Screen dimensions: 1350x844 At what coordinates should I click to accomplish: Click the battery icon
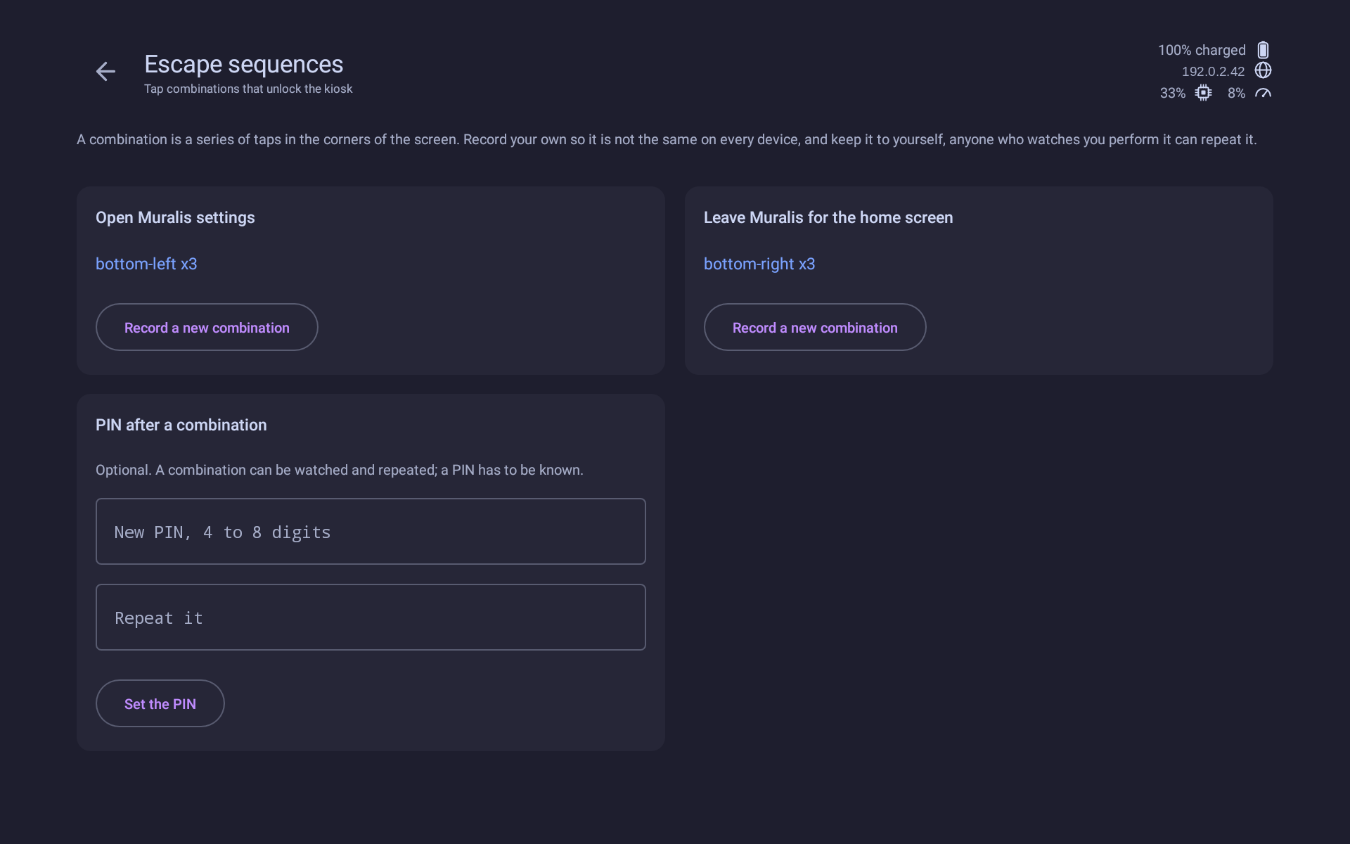click(x=1263, y=50)
